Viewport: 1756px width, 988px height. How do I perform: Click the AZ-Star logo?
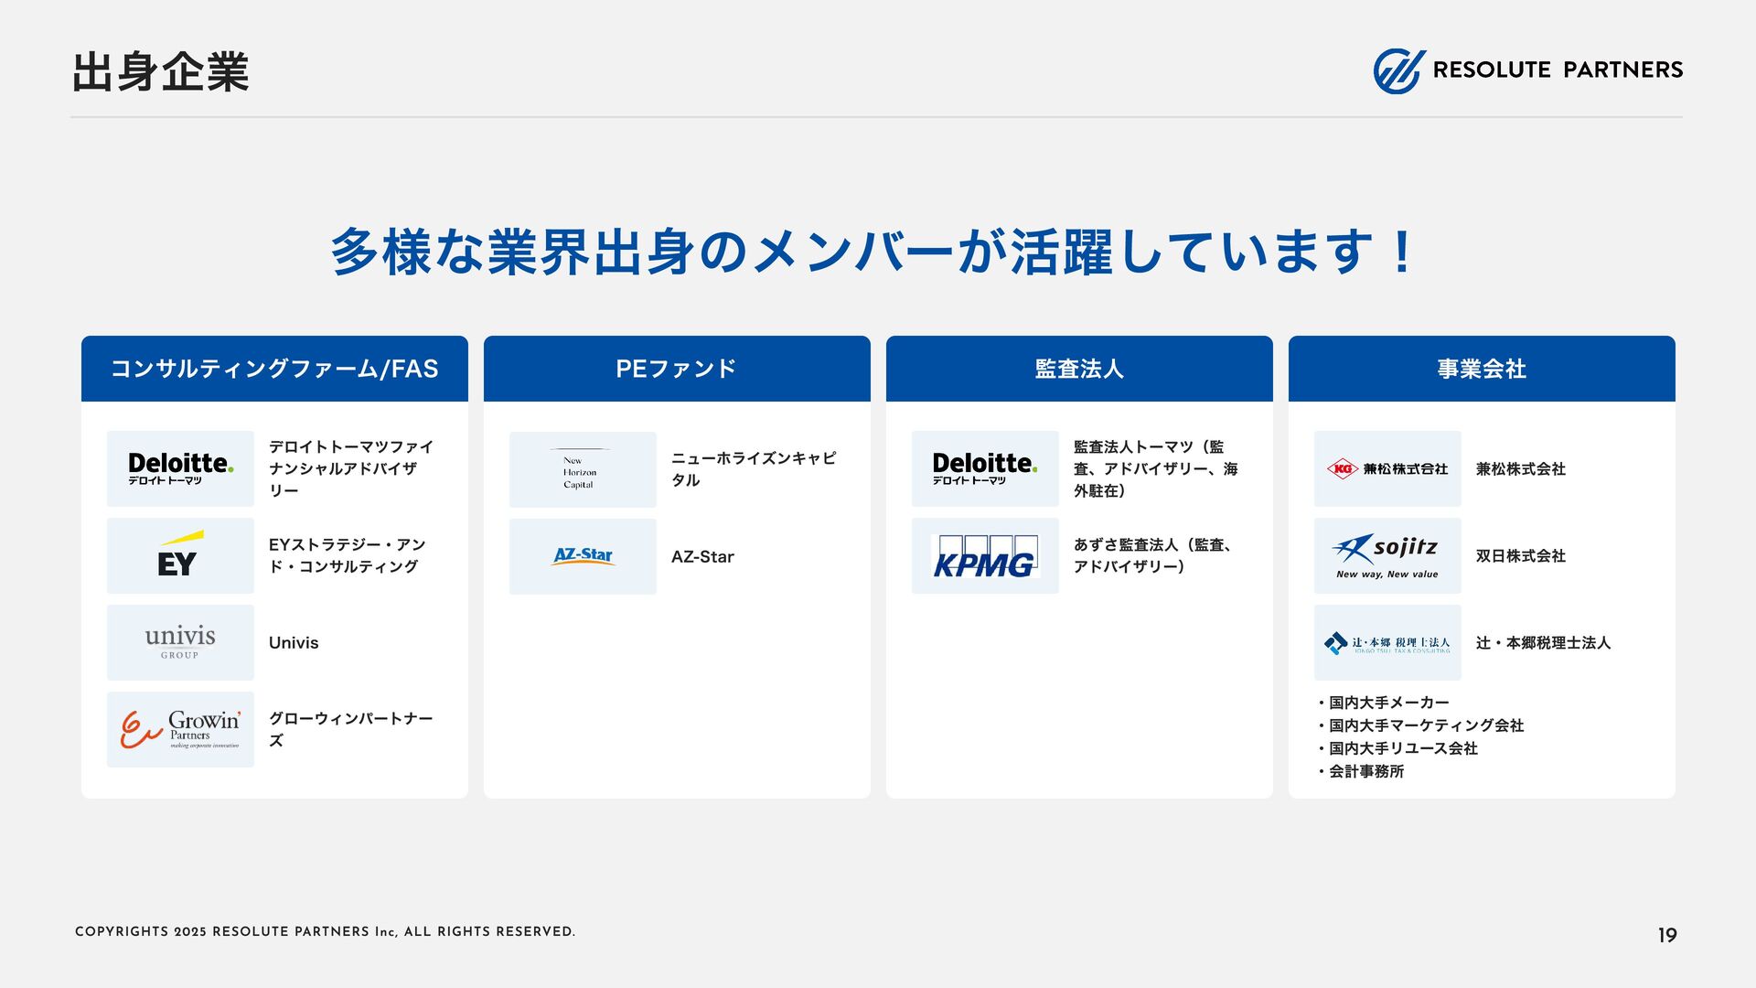tap(583, 556)
